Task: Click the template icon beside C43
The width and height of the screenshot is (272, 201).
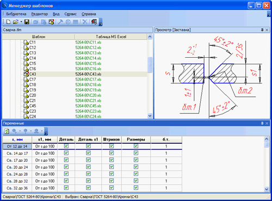Action: 26,74
